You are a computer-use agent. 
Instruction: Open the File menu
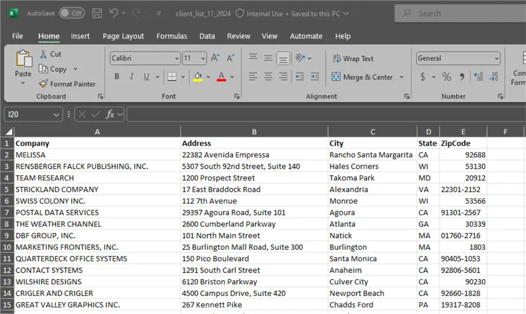coord(18,36)
